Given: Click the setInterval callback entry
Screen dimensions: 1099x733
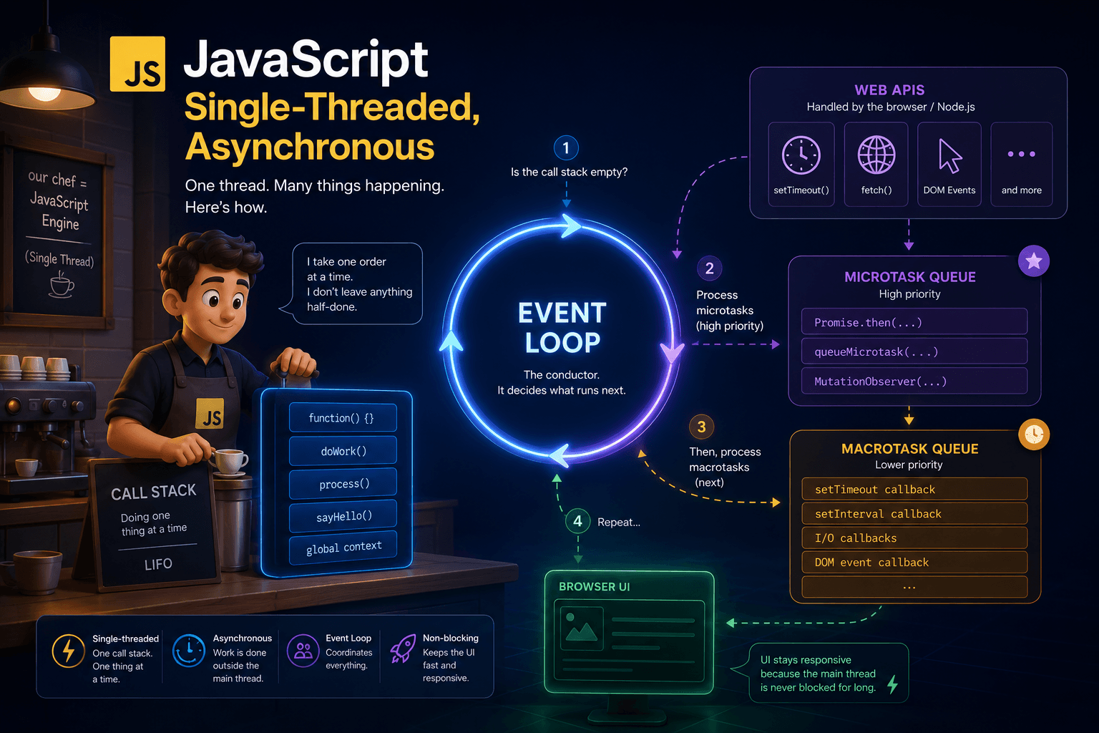Looking at the screenshot, I should pyautogui.click(x=914, y=513).
